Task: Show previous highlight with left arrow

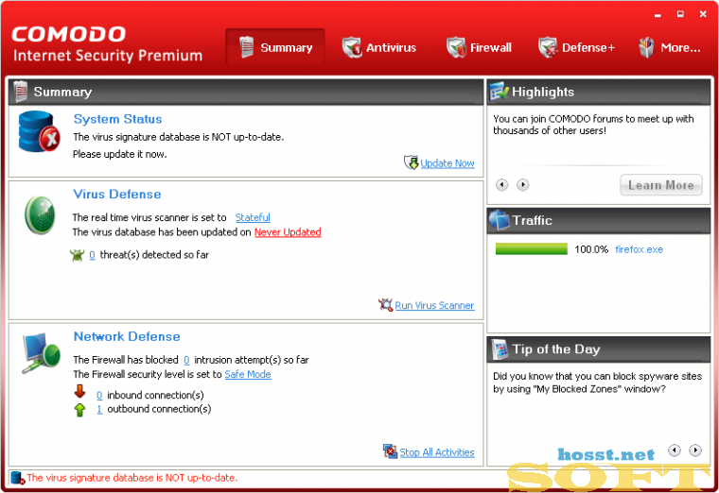Action: 502,185
